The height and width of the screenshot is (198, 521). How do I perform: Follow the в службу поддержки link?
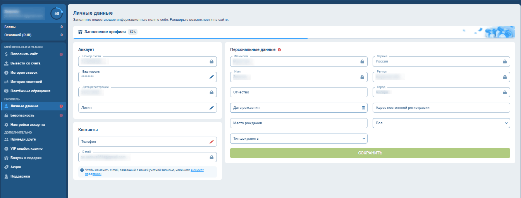tap(197, 170)
